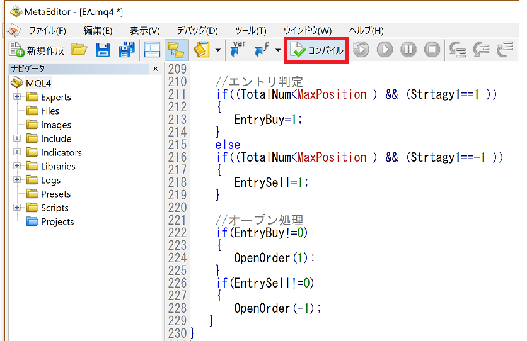Open the 表示(V) menu
The width and height of the screenshot is (527, 341).
click(x=145, y=31)
